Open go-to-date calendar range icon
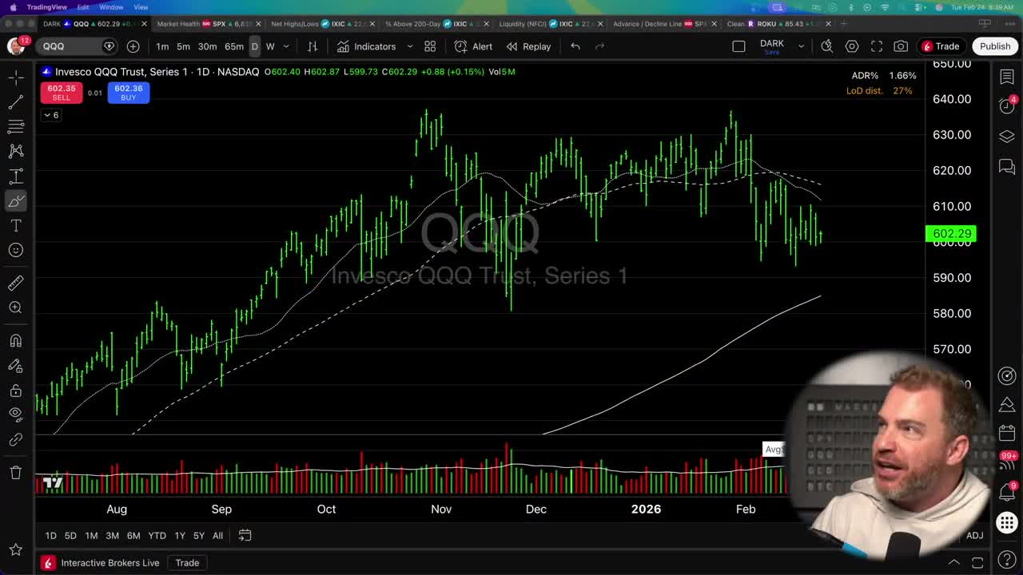This screenshot has height=575, width=1023. pyautogui.click(x=245, y=535)
